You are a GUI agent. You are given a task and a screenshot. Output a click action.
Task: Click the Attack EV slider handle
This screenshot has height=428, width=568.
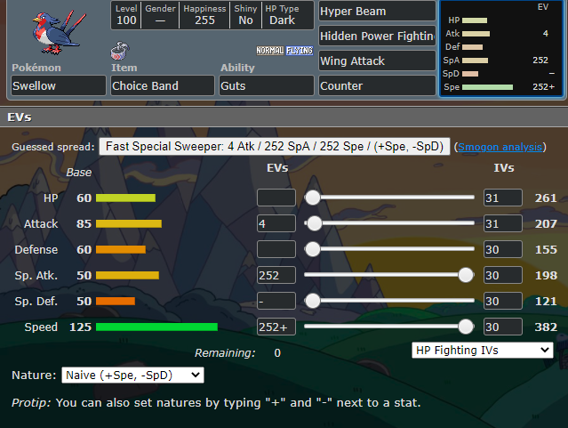pyautogui.click(x=315, y=223)
